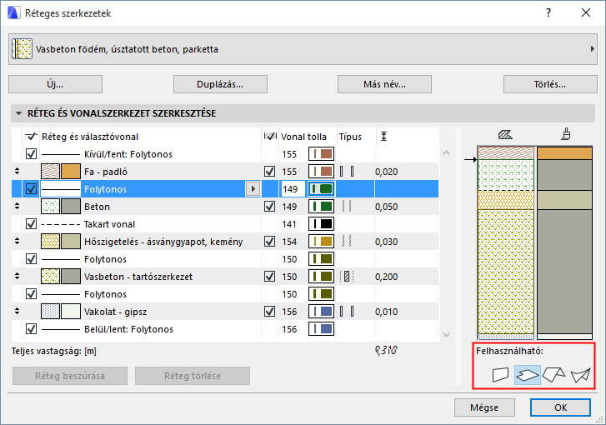Open pen picker for Belül/lent line 156
This screenshot has width=606, height=425.
(x=321, y=329)
